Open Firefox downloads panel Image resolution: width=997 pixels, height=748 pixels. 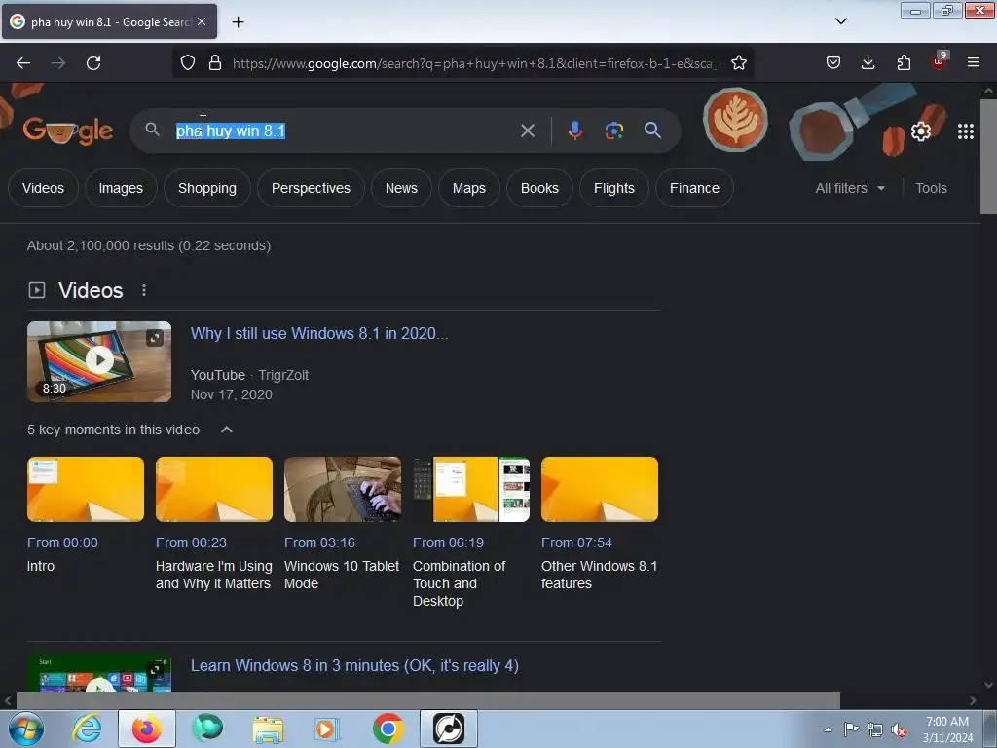pyautogui.click(x=868, y=62)
